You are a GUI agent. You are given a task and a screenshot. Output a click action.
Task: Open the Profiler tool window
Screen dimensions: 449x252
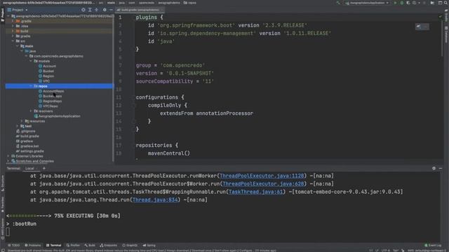click(x=73, y=245)
